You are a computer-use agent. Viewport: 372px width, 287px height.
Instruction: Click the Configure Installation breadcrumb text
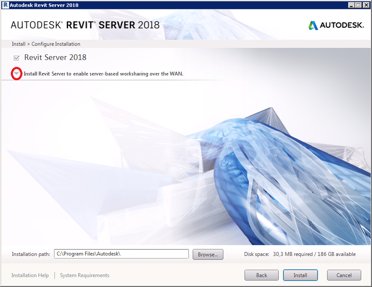[x=56, y=44]
